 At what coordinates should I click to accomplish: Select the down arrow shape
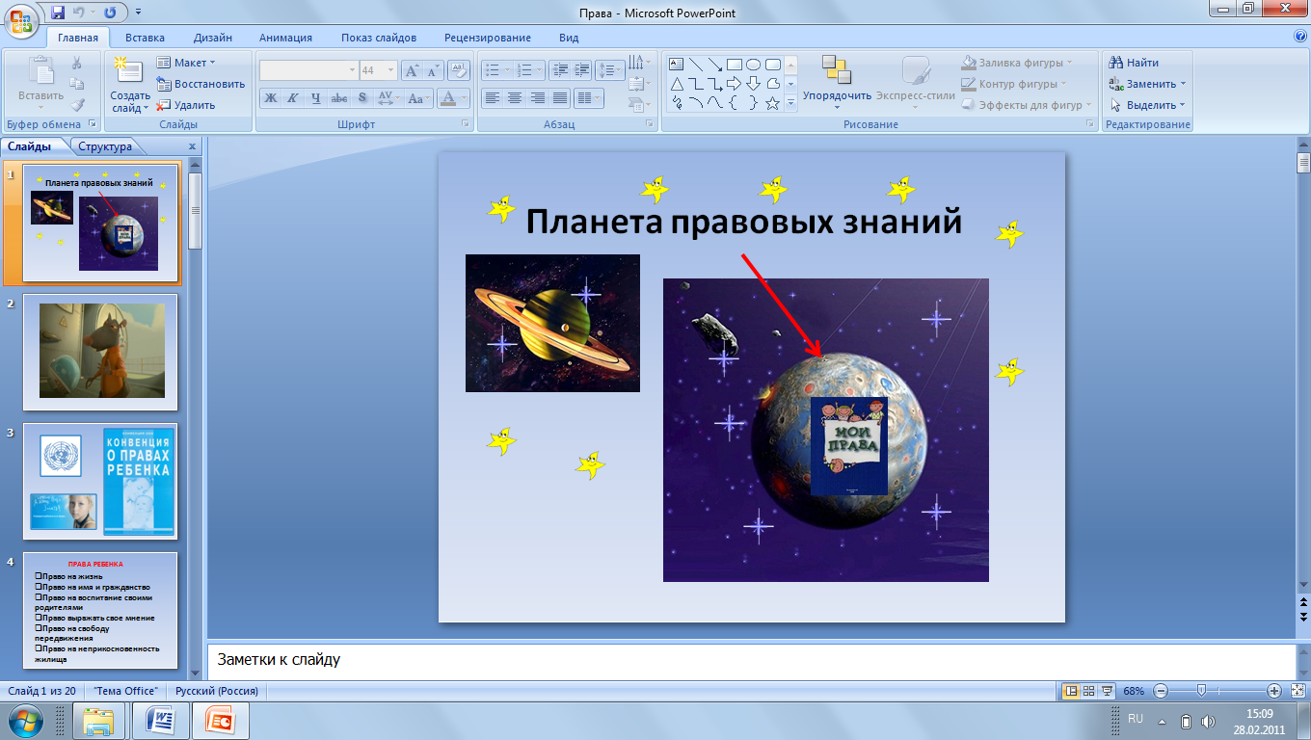tap(754, 84)
